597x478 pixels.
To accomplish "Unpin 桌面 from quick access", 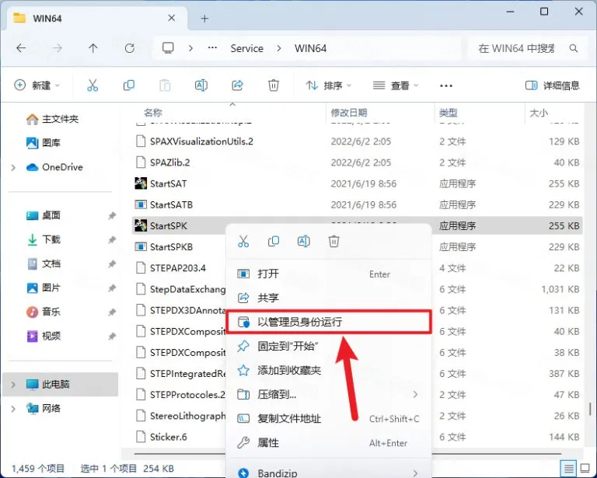I will click(x=112, y=216).
